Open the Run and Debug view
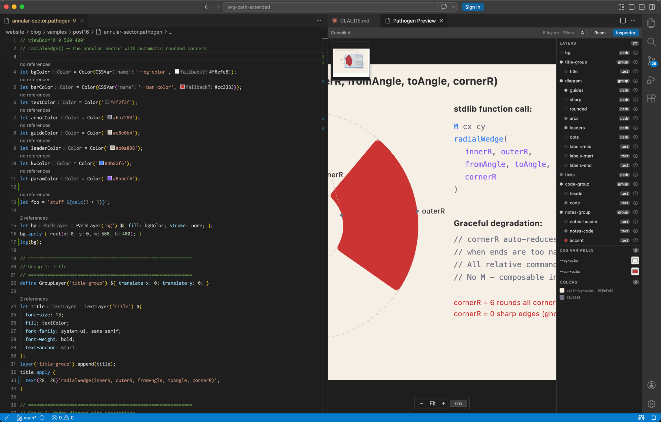 pos(651,80)
